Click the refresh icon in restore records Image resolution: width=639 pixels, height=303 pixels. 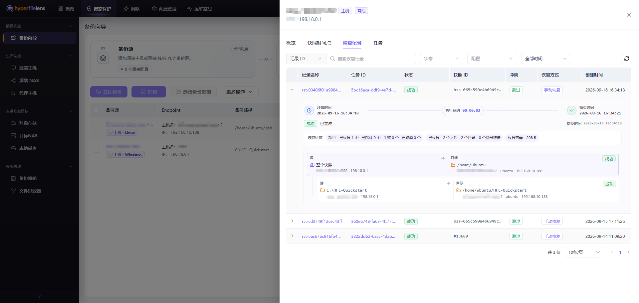coord(627,59)
